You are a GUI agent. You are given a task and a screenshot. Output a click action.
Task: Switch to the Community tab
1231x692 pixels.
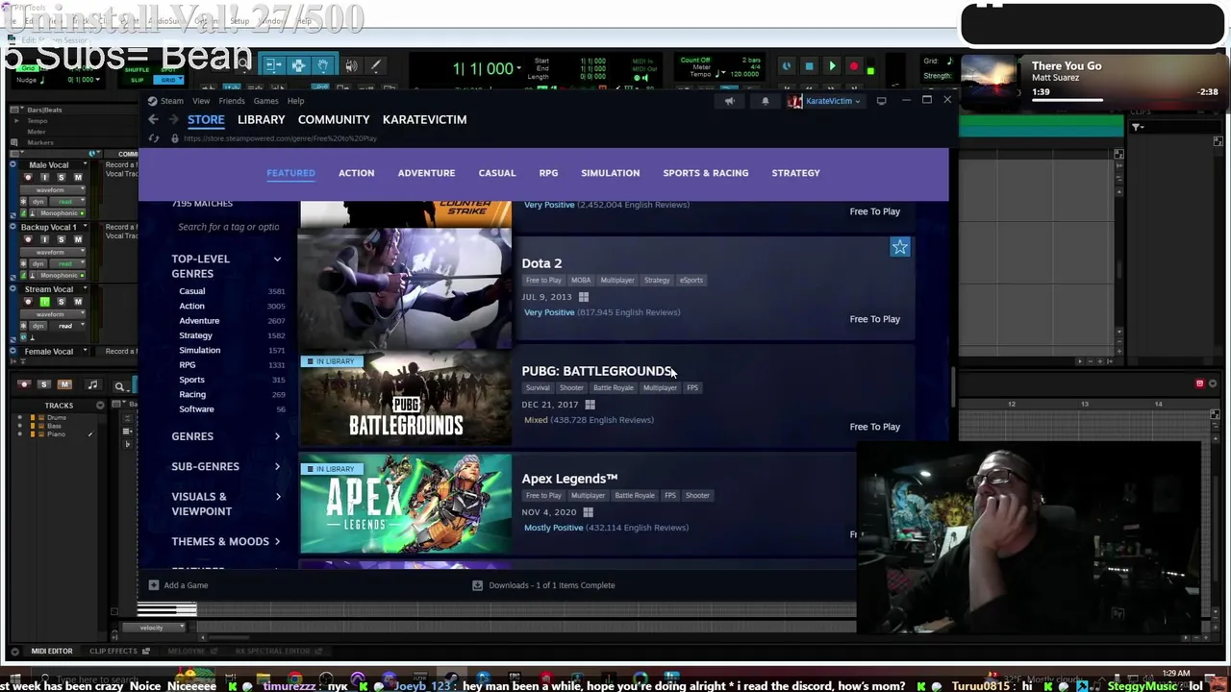pyautogui.click(x=334, y=119)
